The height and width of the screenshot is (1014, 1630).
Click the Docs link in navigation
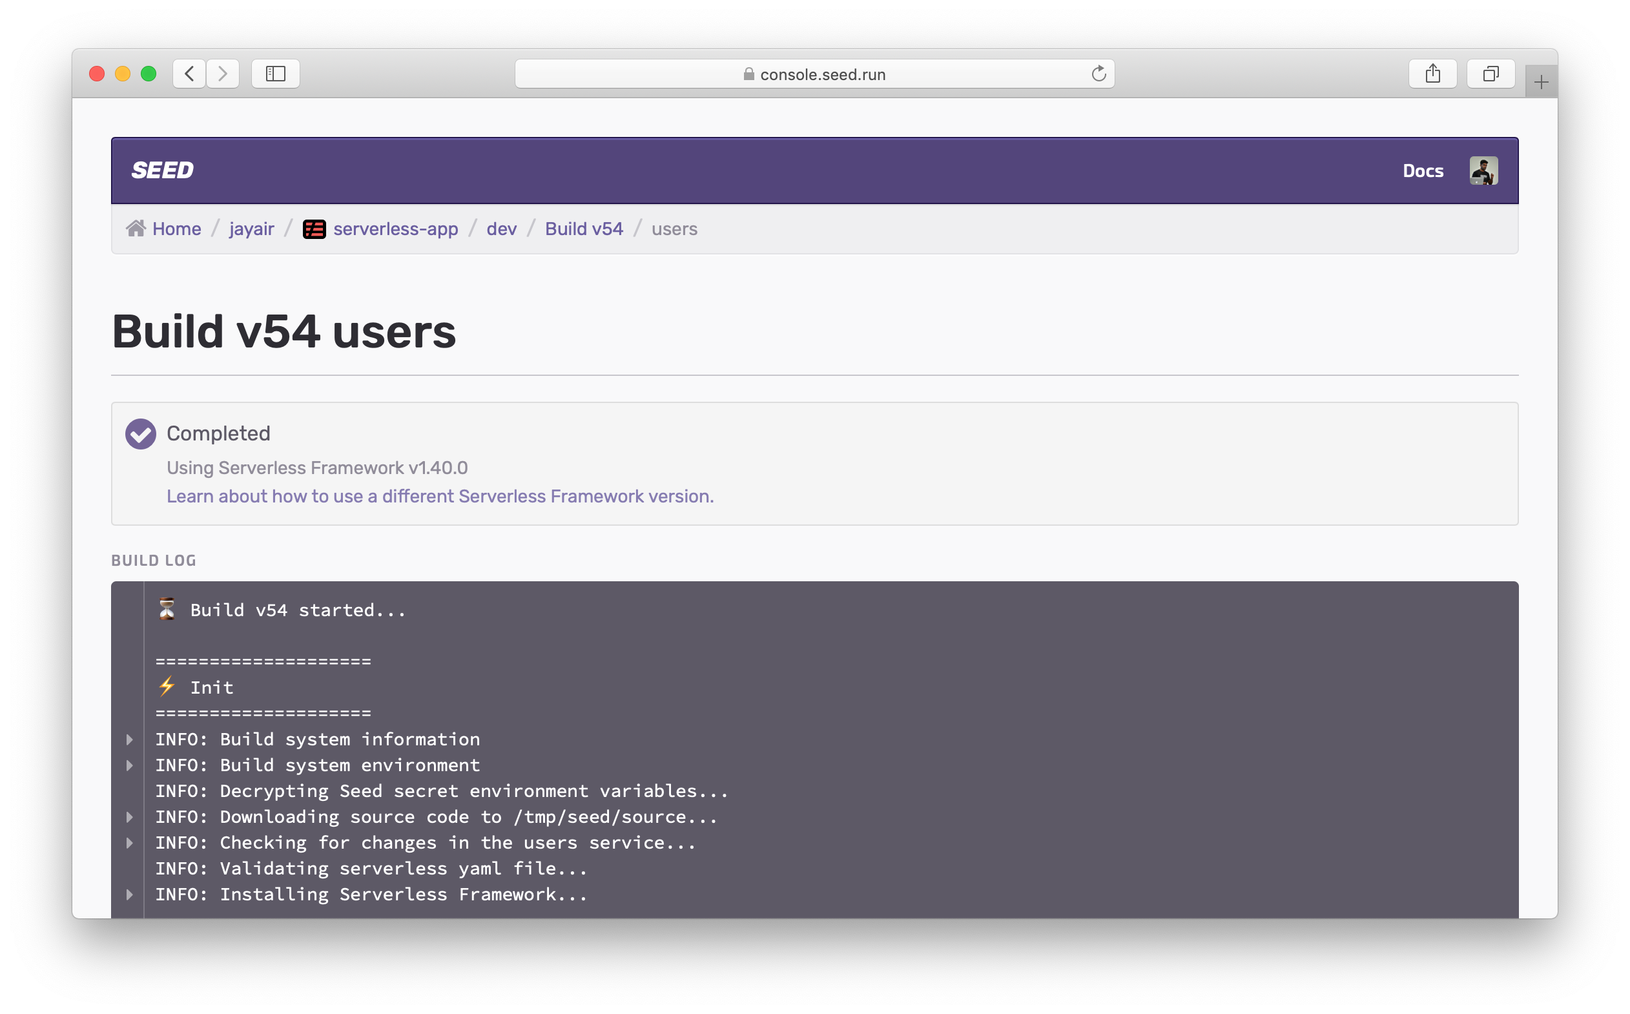click(1423, 171)
